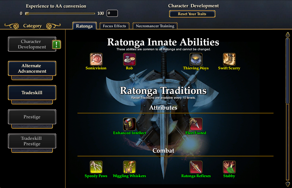Select the Thieving Ways icon
Image resolution: width=292 pixels, height=188 pixels.
196,59
